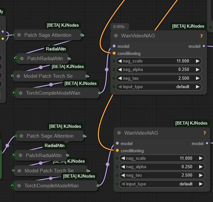The width and height of the screenshot is (213, 202).
Task: Expand upper TorchCompileModelWan node via its dot
Action: tap(20, 93)
